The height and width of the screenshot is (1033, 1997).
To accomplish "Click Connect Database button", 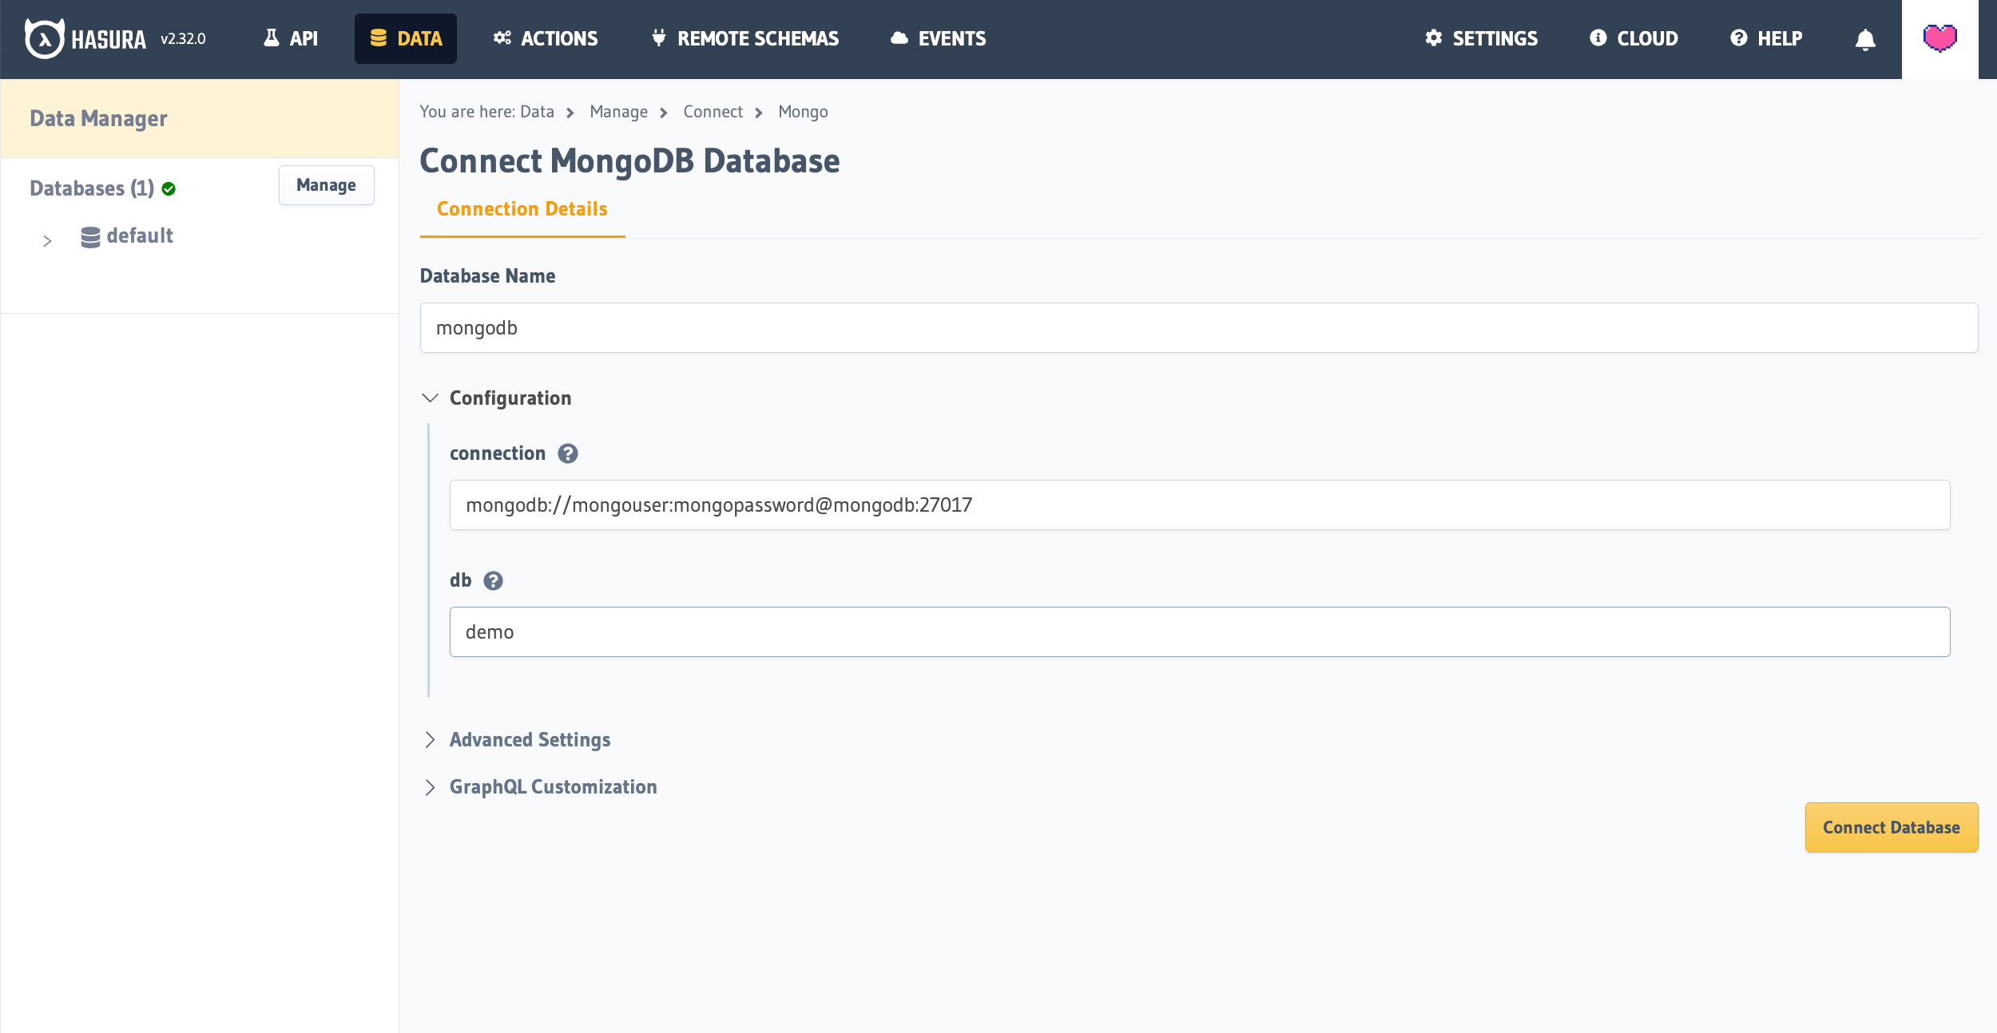I will pyautogui.click(x=1892, y=826).
